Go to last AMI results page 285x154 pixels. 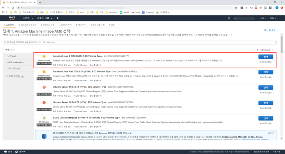point(276,50)
